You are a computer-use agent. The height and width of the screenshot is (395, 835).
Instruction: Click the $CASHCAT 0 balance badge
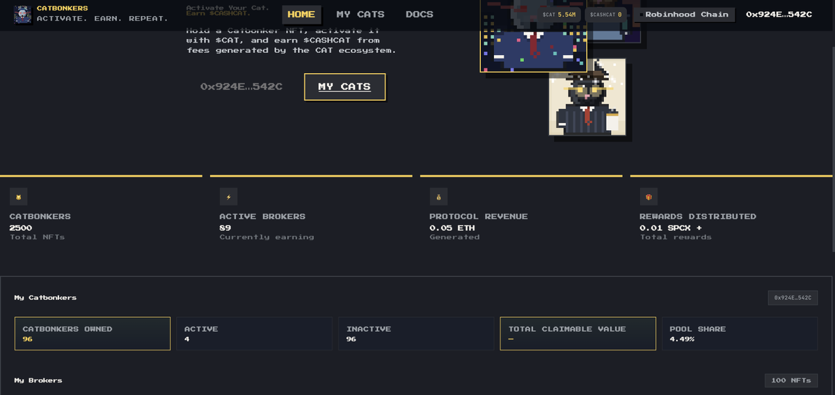click(606, 14)
